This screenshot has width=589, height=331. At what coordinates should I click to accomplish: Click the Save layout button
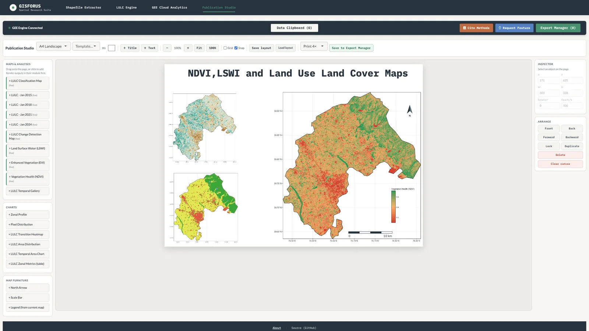[261, 48]
